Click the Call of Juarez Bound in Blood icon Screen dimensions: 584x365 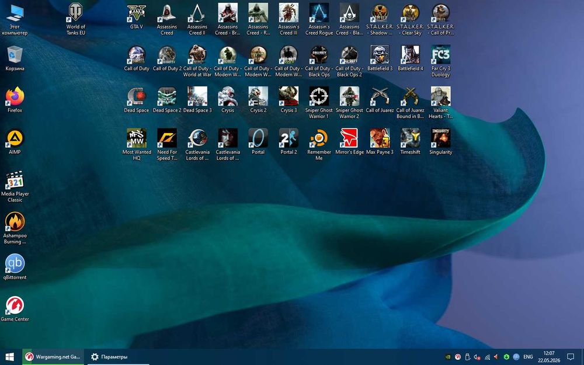[410, 103]
